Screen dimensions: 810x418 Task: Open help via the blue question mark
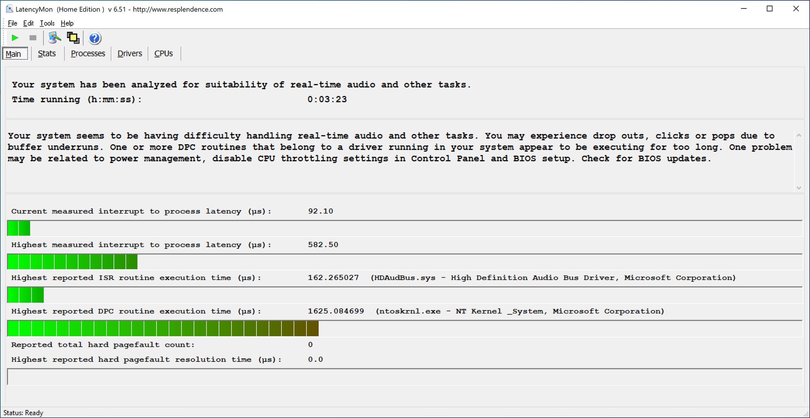coord(95,38)
